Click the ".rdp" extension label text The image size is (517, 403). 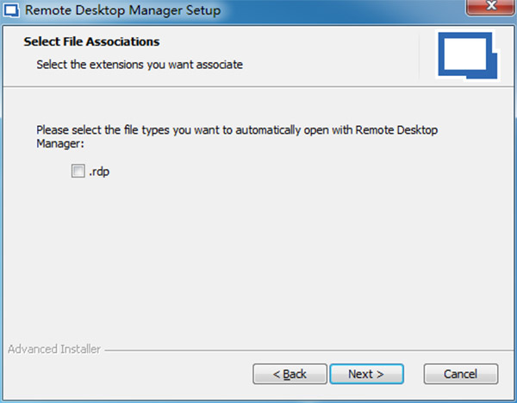100,172
